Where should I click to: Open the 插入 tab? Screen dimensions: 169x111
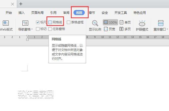tap(22, 13)
